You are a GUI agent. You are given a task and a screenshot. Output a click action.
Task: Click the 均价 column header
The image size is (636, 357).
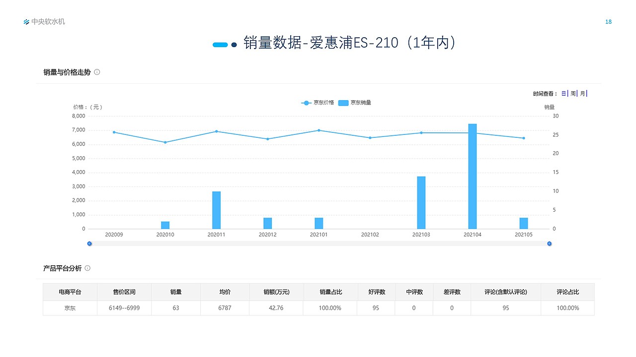pyautogui.click(x=225, y=292)
